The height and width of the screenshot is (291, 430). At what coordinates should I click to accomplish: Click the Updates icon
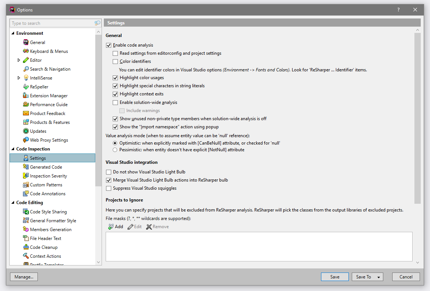point(26,131)
